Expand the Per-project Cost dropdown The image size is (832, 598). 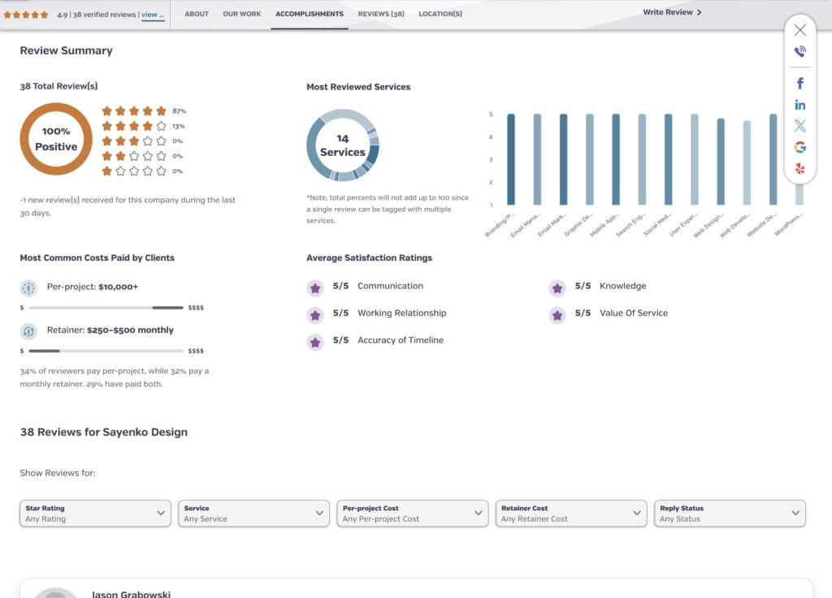coord(412,513)
